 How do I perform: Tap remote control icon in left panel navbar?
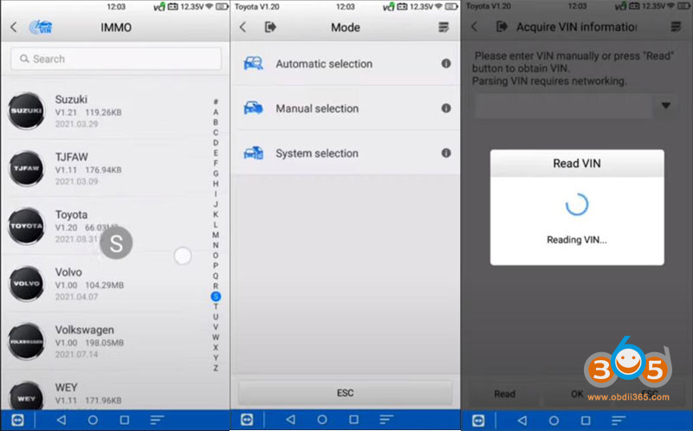[x=17, y=420]
